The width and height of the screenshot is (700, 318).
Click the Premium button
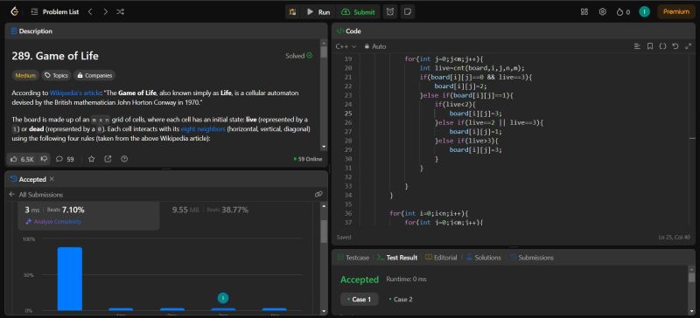(675, 12)
